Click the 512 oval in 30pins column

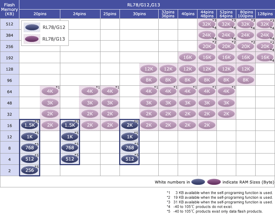[130, 159]
